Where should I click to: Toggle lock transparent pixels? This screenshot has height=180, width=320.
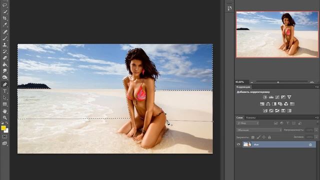pos(253,137)
